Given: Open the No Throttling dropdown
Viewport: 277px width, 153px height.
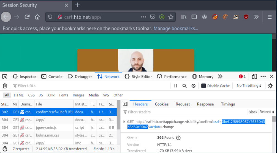Looking at the screenshot, I should 249,86.
